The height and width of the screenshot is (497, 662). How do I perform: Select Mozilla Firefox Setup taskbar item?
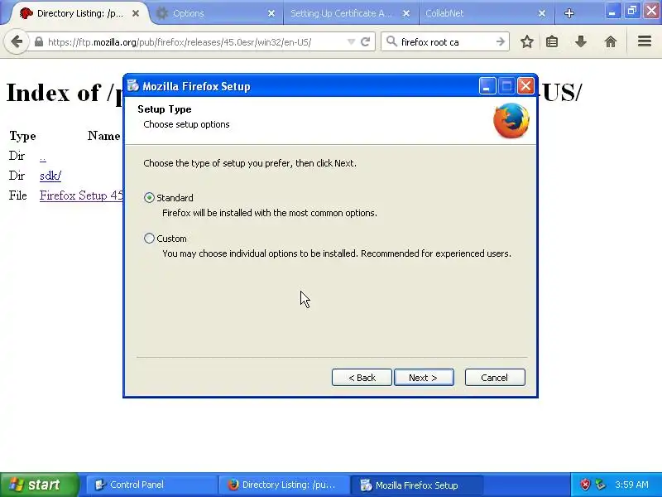(x=416, y=485)
